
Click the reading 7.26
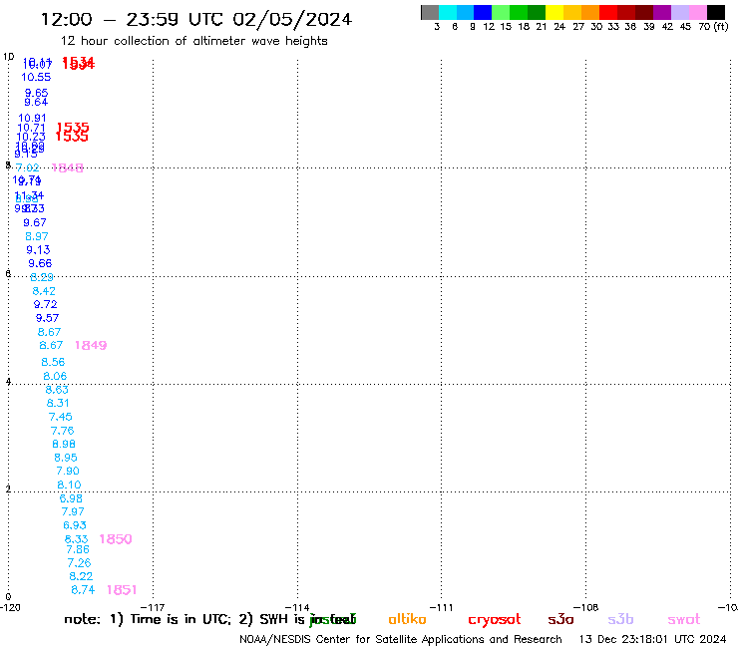(79, 563)
